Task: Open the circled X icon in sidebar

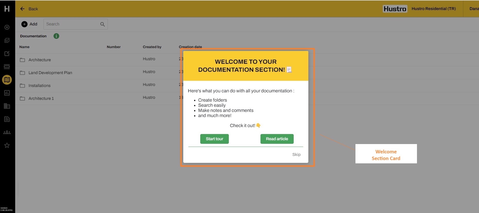Action: 7,27
